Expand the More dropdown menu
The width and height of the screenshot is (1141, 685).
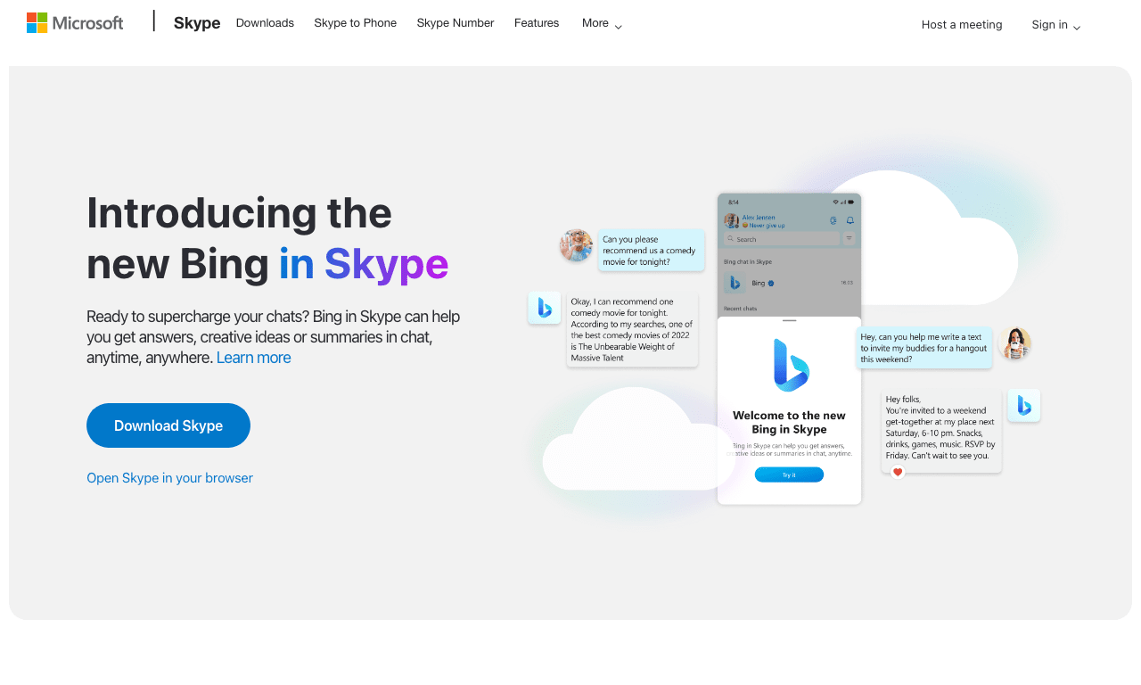coord(602,23)
